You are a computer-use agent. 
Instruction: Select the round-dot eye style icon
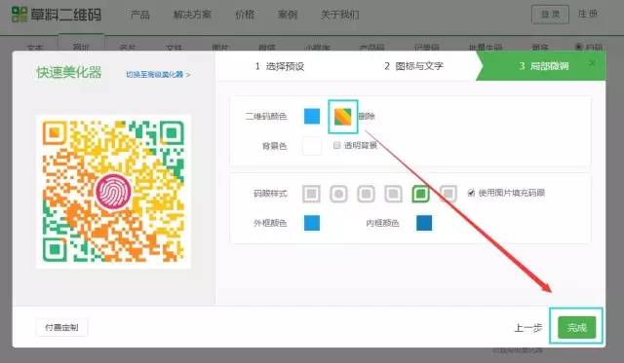coord(338,194)
